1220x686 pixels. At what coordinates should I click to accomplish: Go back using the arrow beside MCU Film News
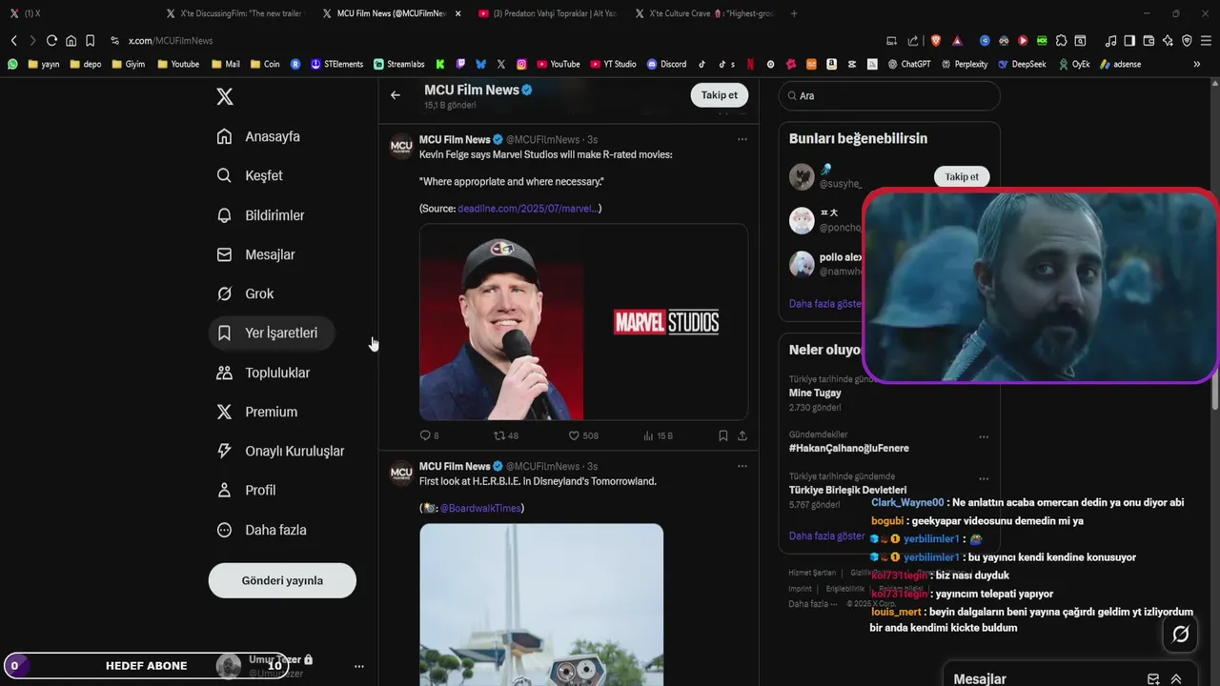[x=396, y=95]
